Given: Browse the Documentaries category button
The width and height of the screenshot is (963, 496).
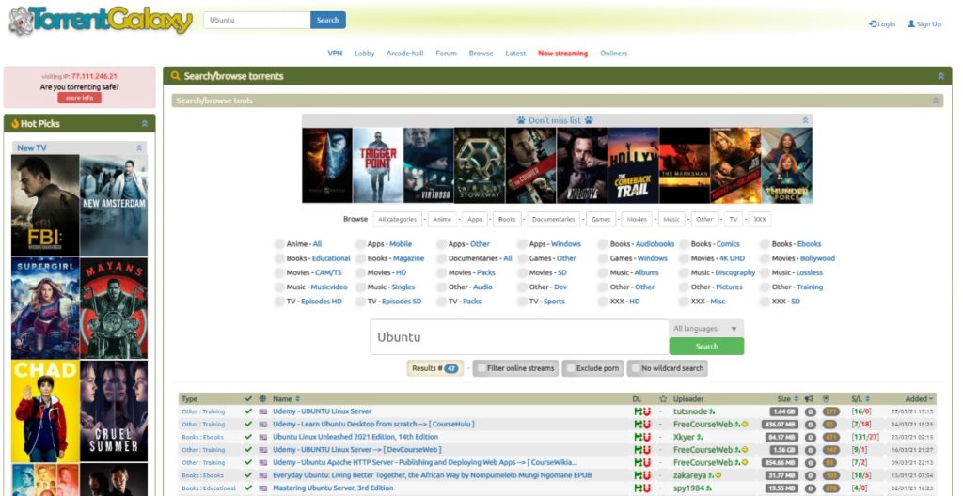Looking at the screenshot, I should pyautogui.click(x=553, y=219).
